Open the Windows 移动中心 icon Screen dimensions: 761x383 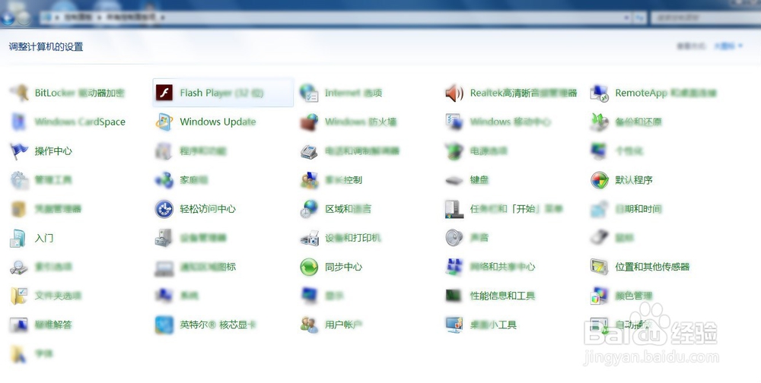(454, 122)
